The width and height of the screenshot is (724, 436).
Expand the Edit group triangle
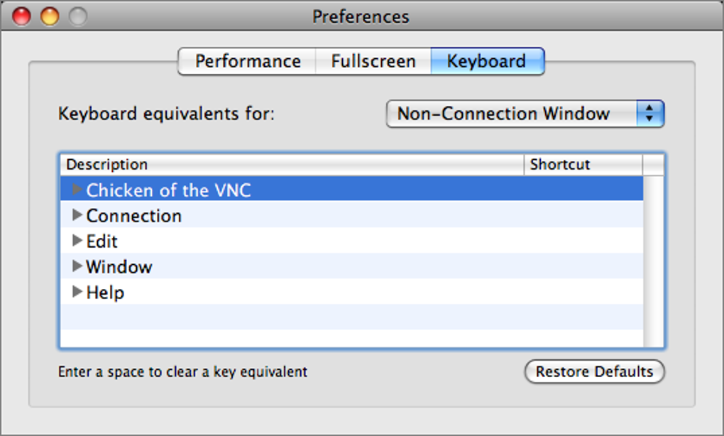click(x=77, y=241)
